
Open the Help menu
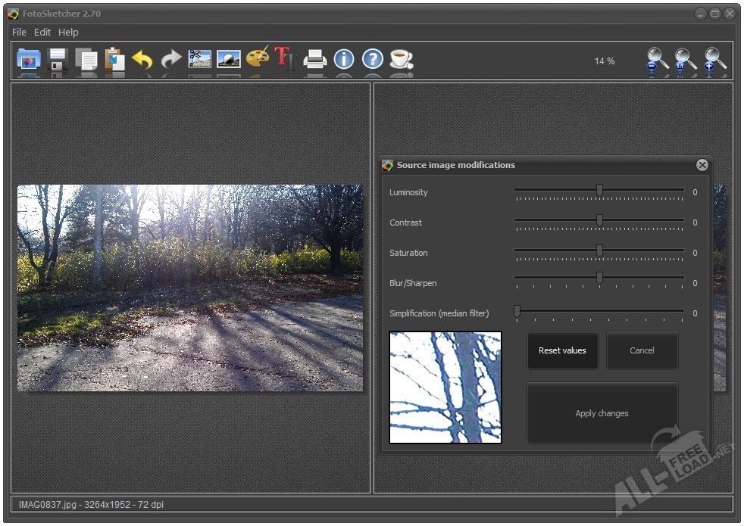pos(68,33)
